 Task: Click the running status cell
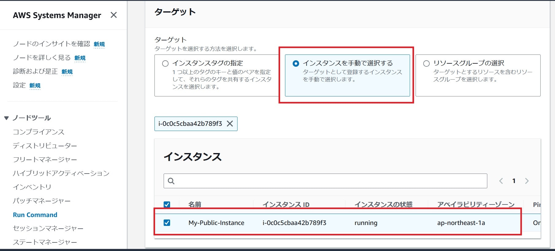[366, 223]
